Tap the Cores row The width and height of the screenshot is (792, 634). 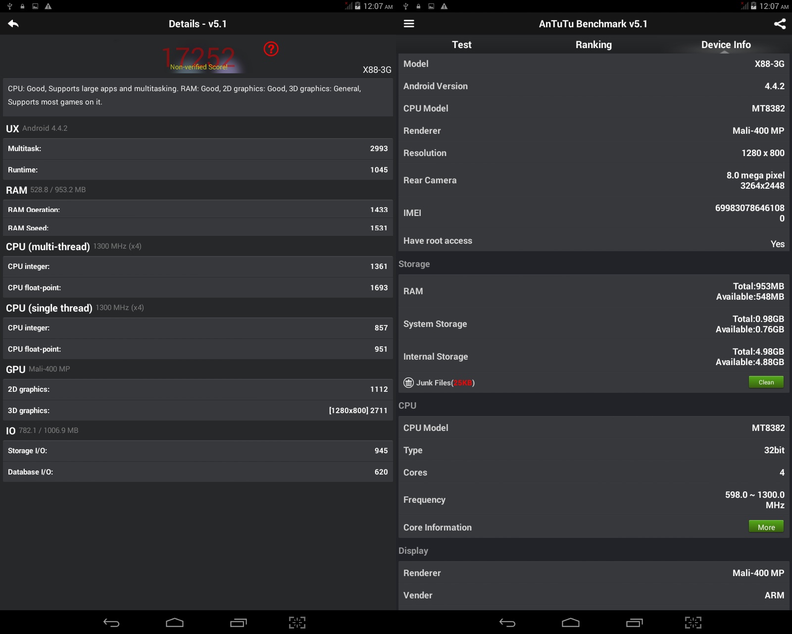[594, 473]
